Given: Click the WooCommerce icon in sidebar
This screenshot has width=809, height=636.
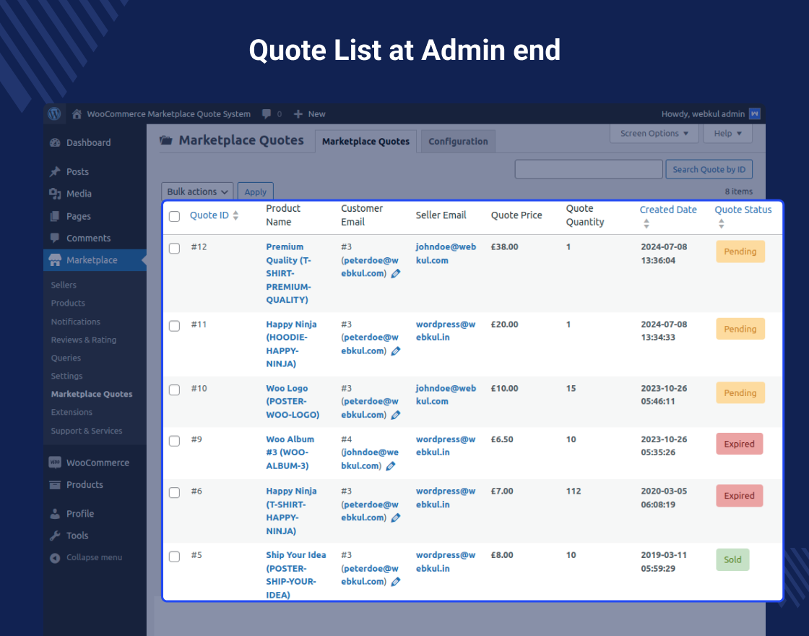Looking at the screenshot, I should (x=55, y=463).
